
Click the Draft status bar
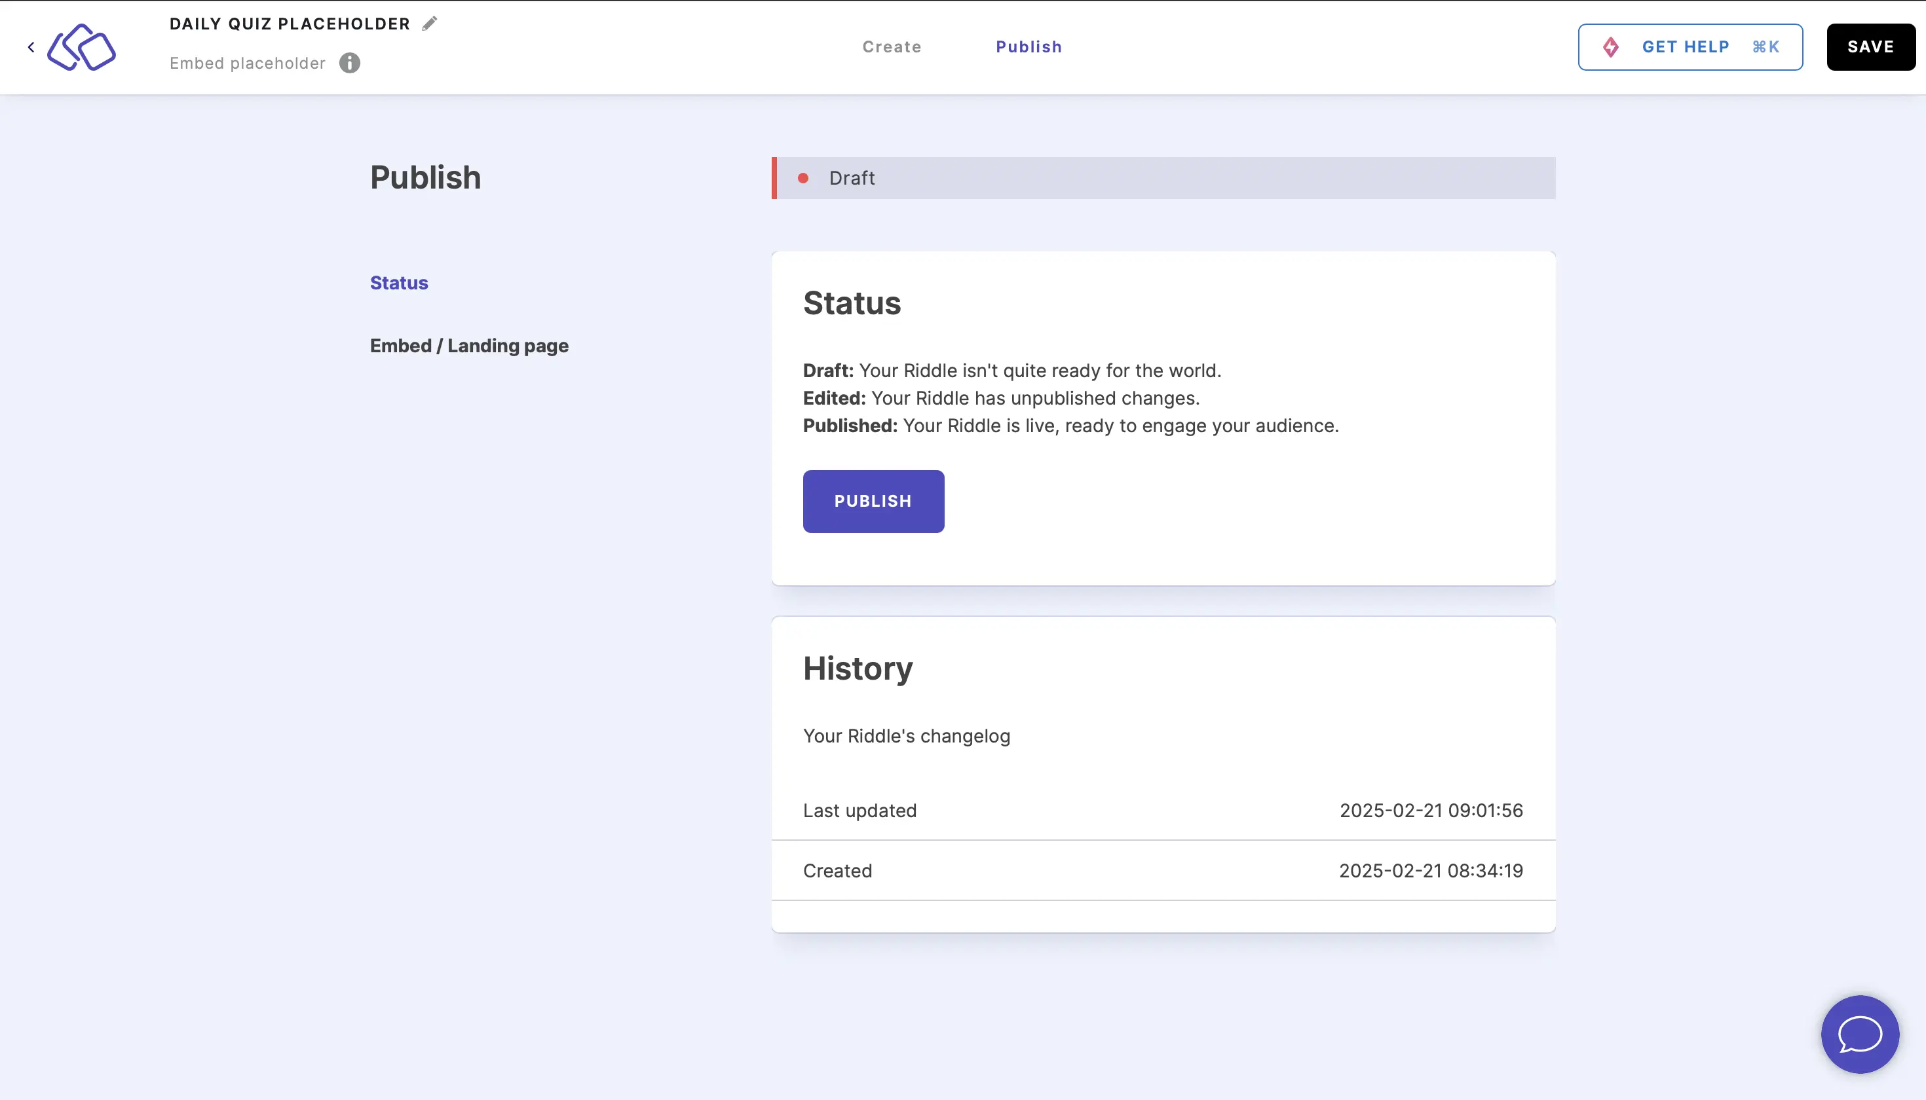pos(1163,177)
